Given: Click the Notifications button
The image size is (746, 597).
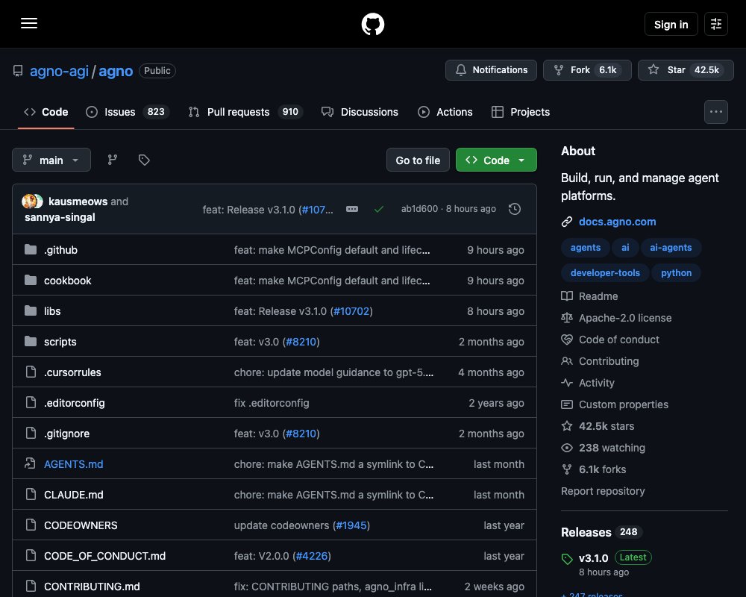Looking at the screenshot, I should point(491,70).
